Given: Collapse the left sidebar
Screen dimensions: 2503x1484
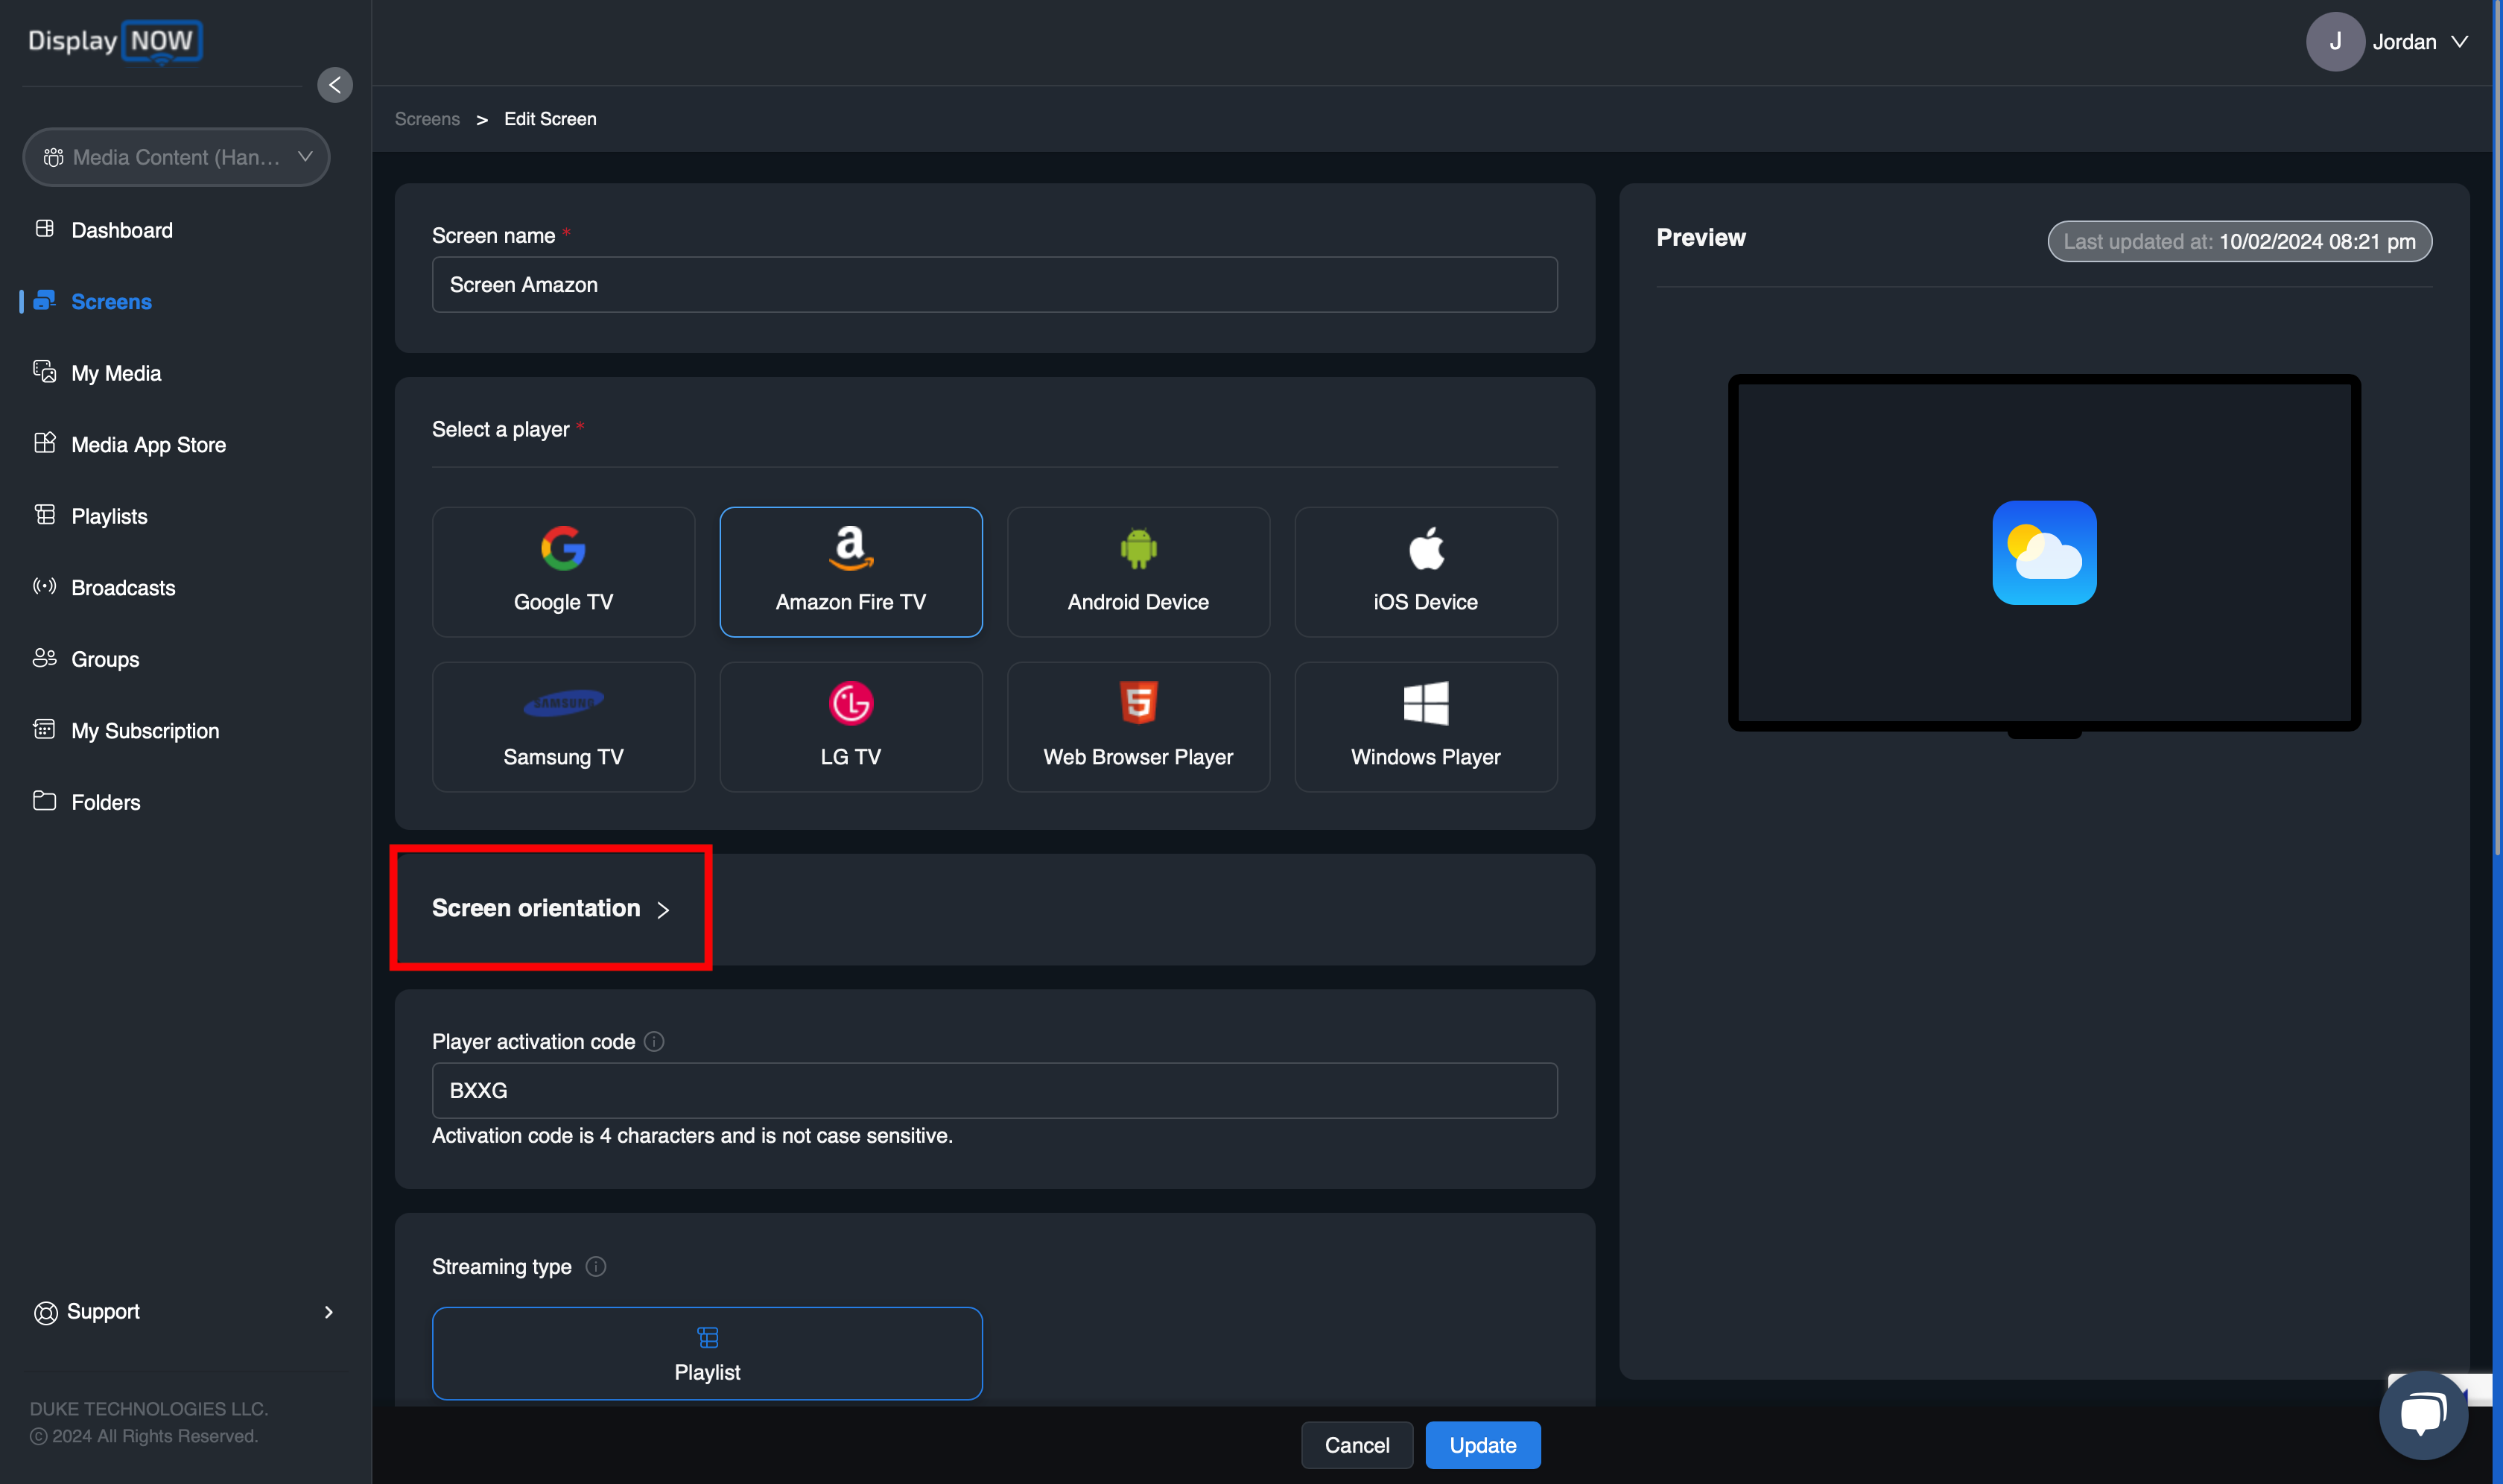Looking at the screenshot, I should (x=335, y=84).
